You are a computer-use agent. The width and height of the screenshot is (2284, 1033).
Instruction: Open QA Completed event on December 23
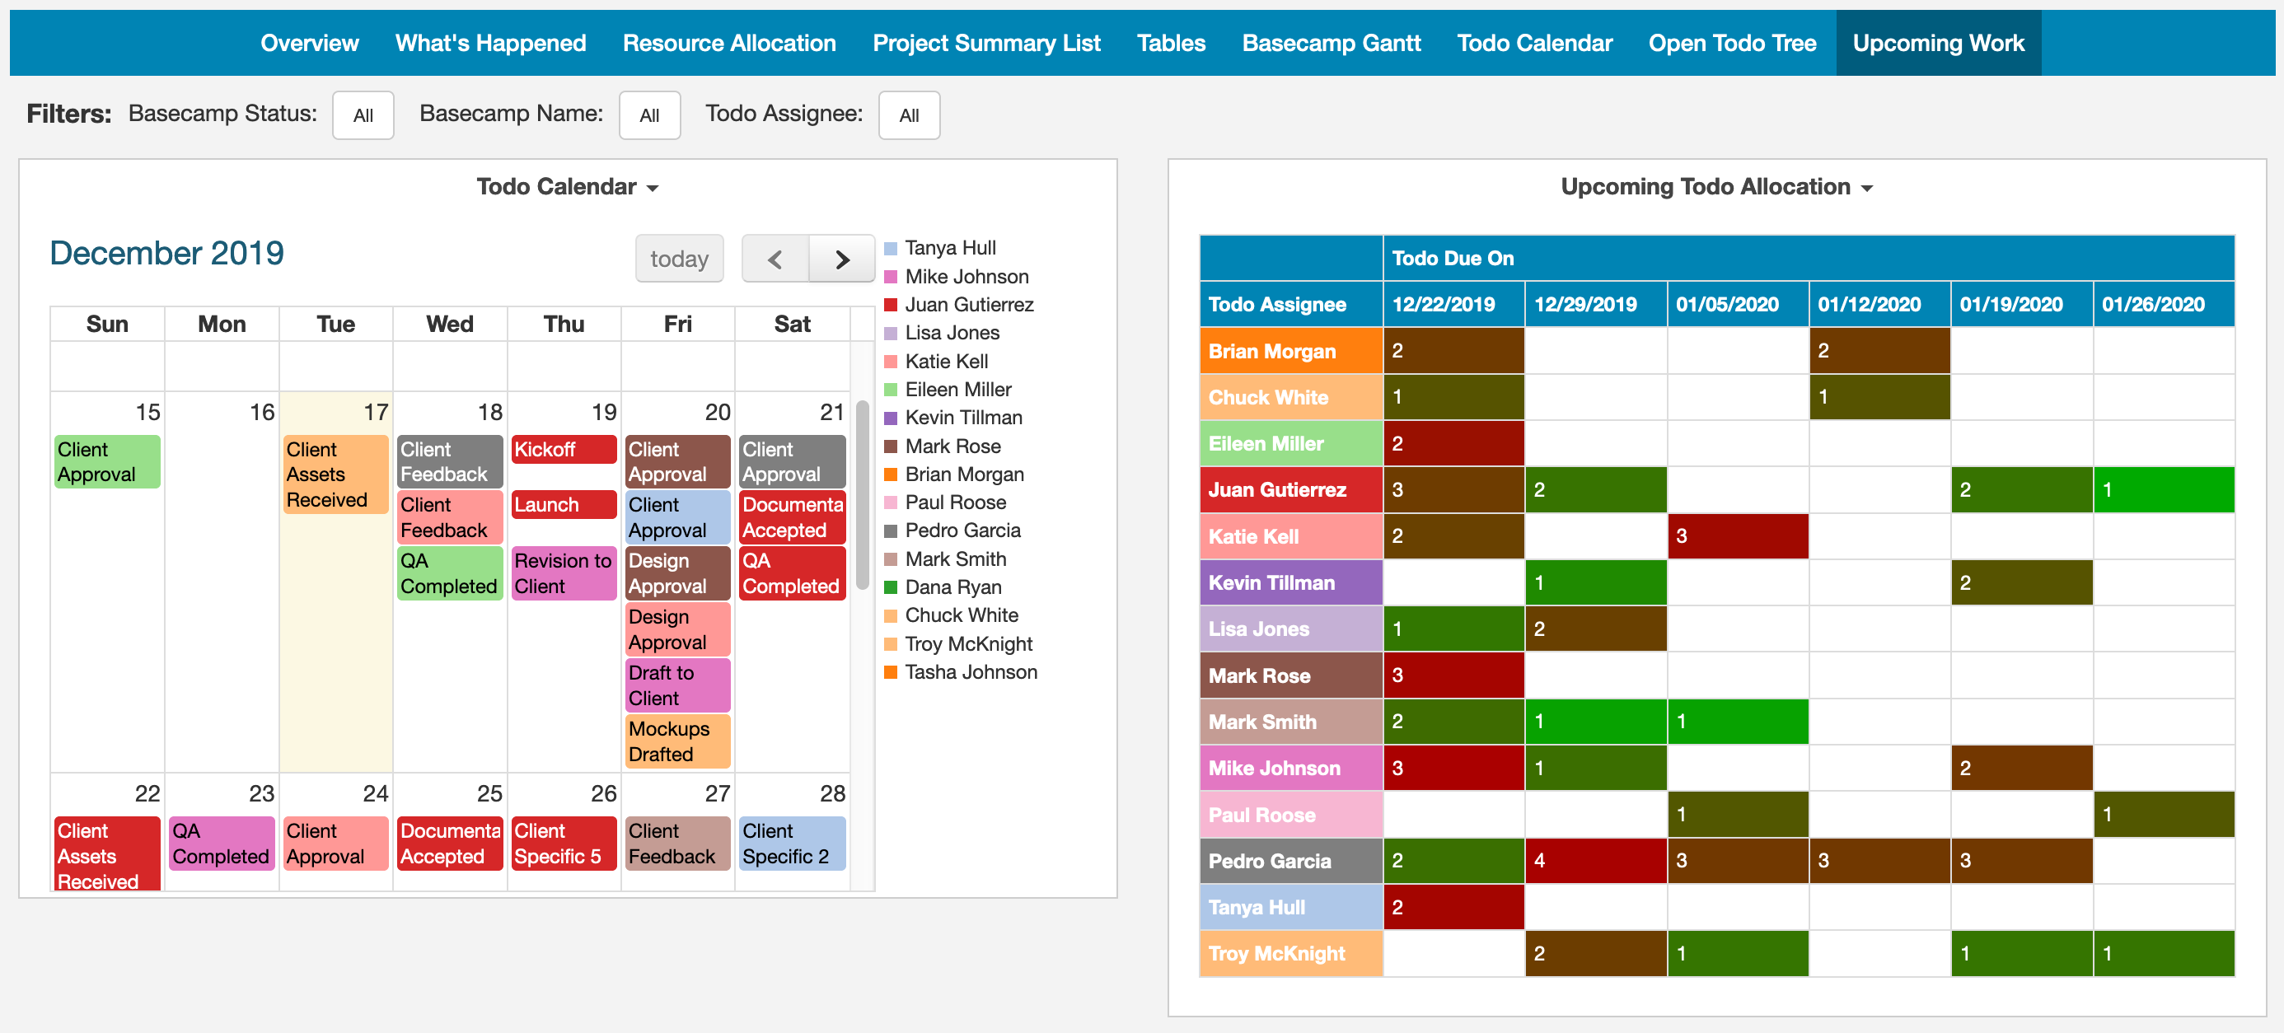tap(221, 843)
